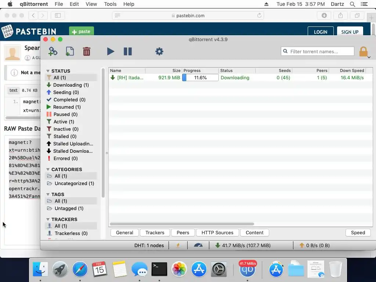
Task: Sort by the Seeds column header
Action: coord(274,70)
